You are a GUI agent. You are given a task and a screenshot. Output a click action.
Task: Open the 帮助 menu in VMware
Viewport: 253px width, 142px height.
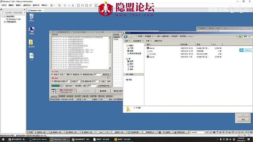(44, 5)
